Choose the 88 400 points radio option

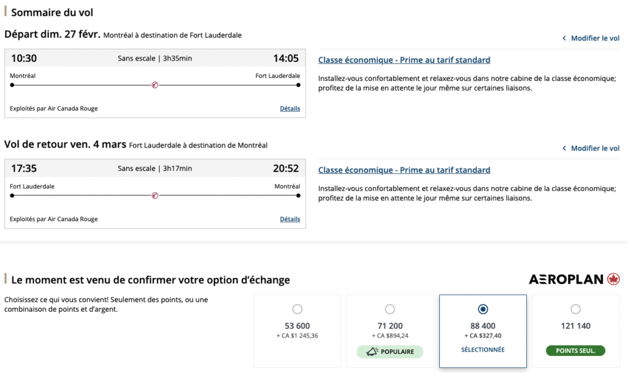coord(483,309)
